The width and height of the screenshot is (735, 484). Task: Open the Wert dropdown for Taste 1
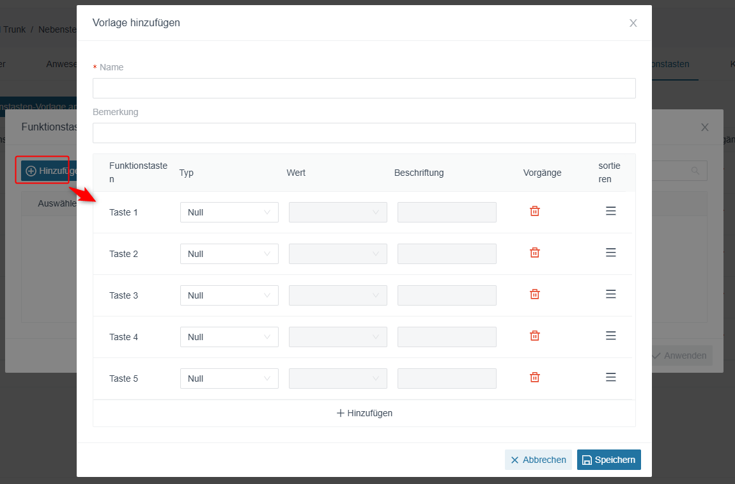(x=338, y=212)
